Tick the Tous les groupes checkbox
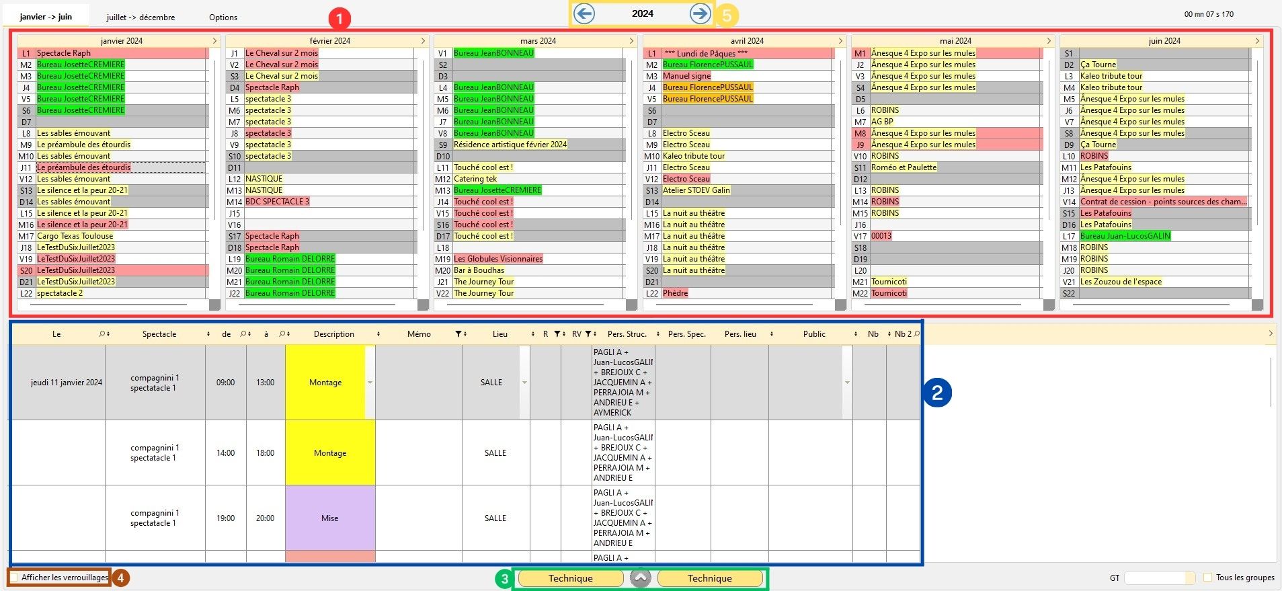 point(1207,578)
